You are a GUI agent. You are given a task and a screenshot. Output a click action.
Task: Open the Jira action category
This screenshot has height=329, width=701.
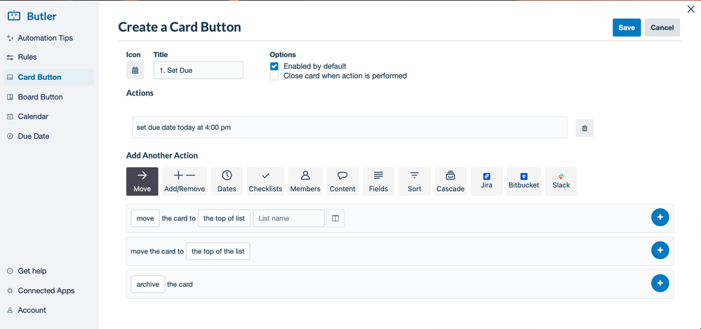486,182
